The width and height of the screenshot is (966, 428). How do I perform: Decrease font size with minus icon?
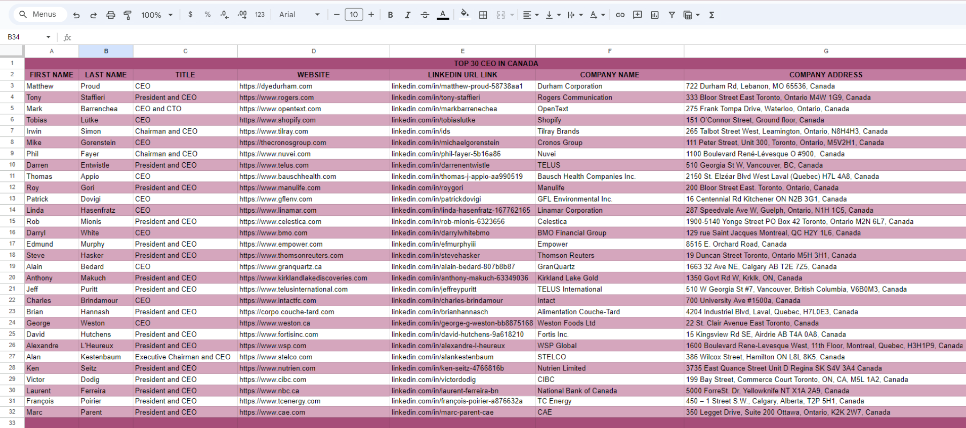point(337,15)
